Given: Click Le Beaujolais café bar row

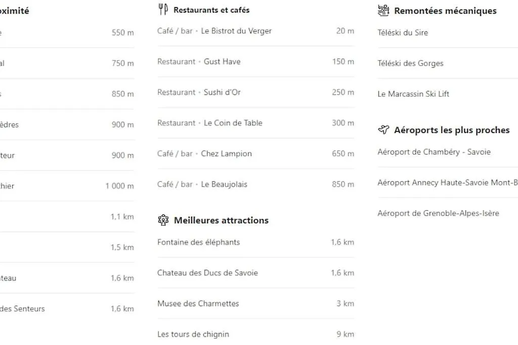Looking at the screenshot, I should [x=255, y=184].
